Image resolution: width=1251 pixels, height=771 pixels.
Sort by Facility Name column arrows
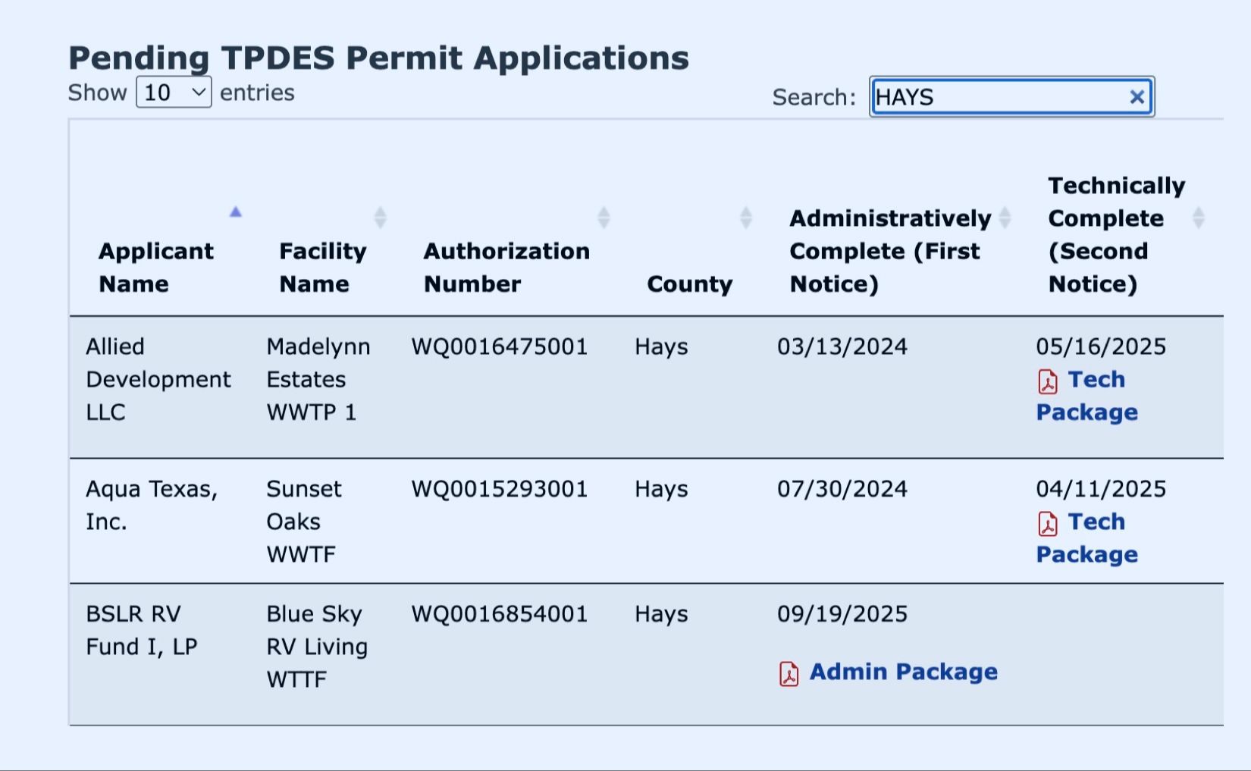(x=381, y=218)
